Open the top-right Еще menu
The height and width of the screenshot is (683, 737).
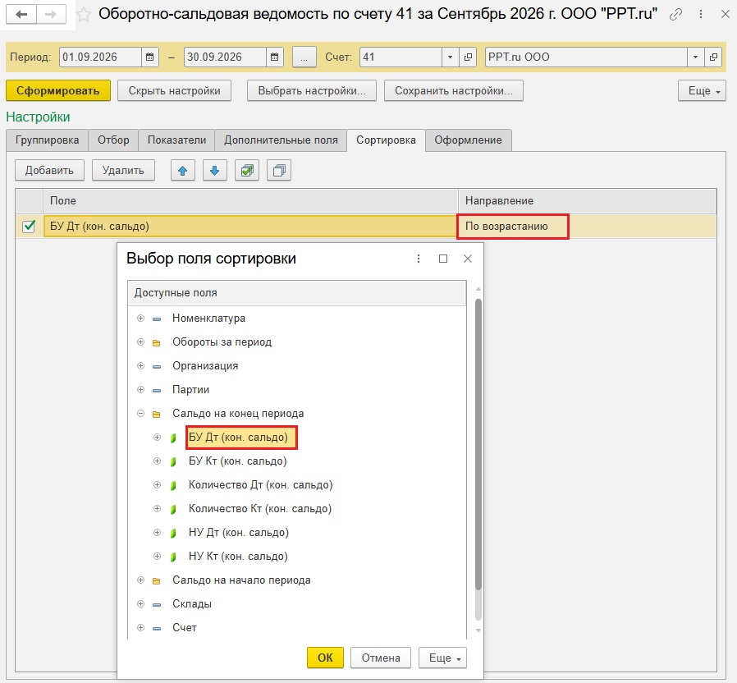coord(702,91)
